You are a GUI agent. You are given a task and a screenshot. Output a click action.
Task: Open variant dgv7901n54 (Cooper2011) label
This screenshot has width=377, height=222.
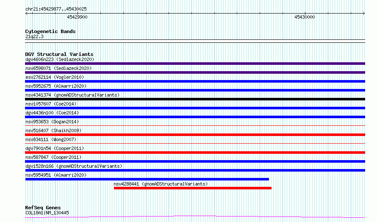[x=55, y=148]
